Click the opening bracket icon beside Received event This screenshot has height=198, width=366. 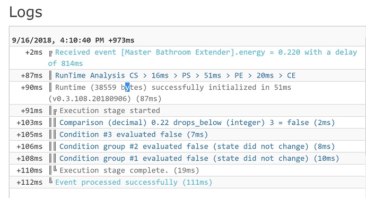pyautogui.click(x=50, y=54)
